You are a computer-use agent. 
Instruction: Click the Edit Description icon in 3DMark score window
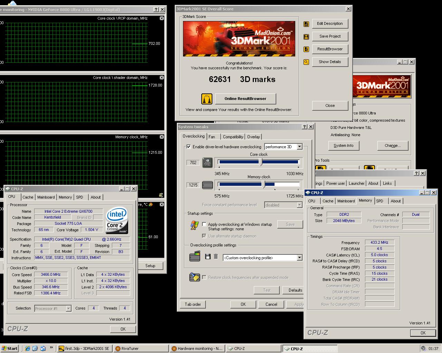[x=306, y=24]
